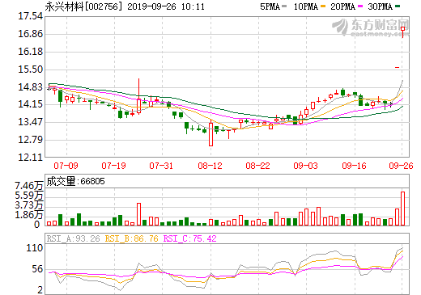This screenshot has height=295, width=421.
Task: Click the RSI_A:93.26 indicator label
Action: (74, 238)
